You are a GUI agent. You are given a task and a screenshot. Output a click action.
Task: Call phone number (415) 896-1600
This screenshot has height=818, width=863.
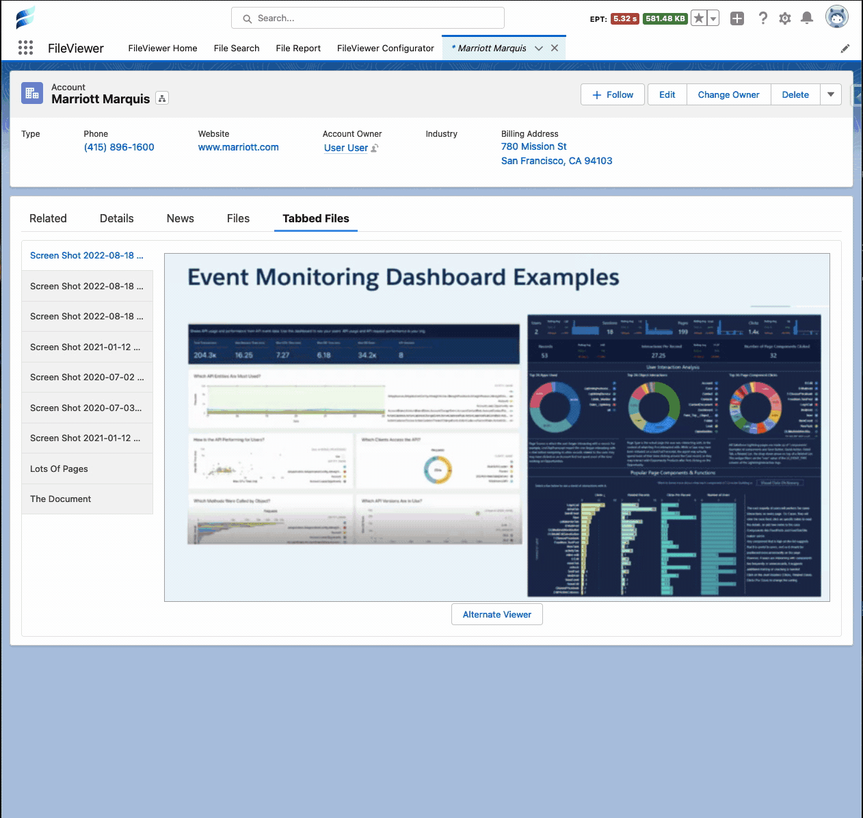point(119,147)
